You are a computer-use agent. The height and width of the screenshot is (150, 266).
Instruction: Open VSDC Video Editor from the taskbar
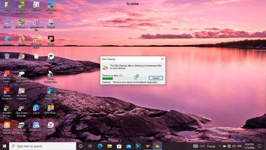pyautogui.click(x=138, y=146)
